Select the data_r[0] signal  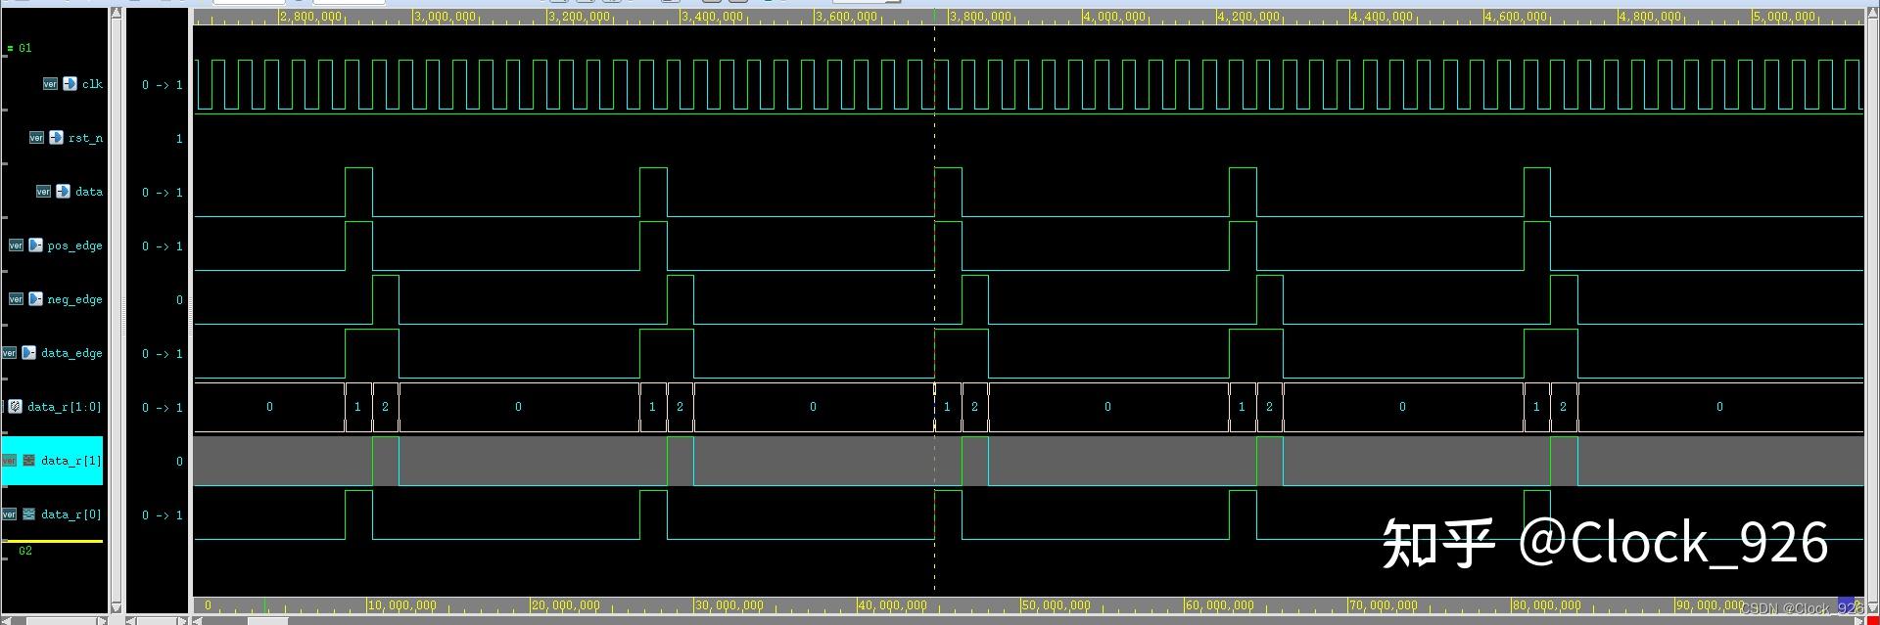pos(71,514)
